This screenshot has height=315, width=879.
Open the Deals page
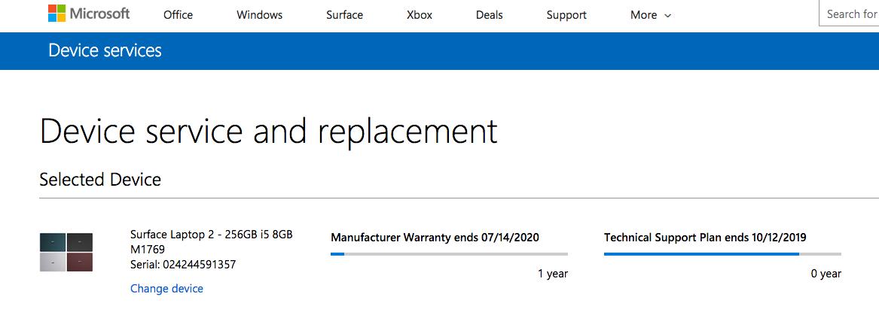tap(490, 15)
